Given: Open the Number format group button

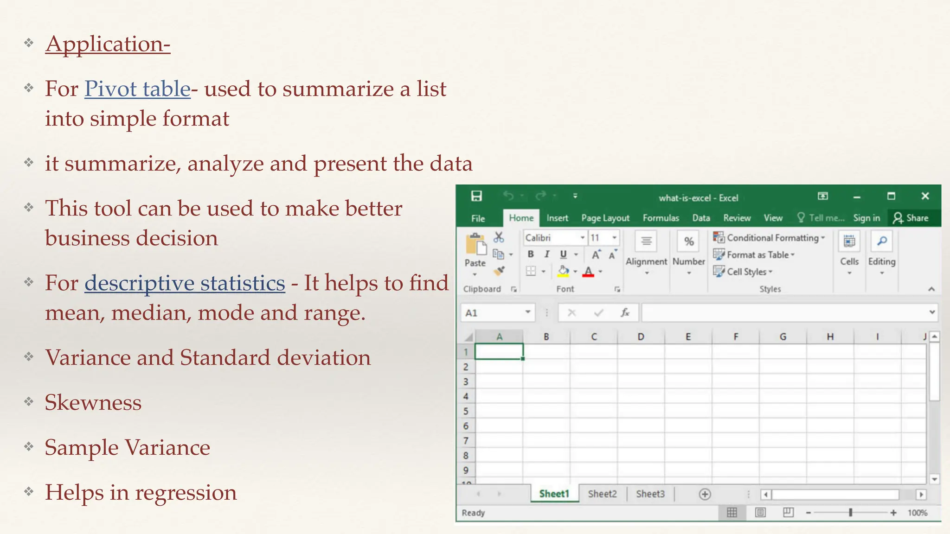Looking at the screenshot, I should (x=689, y=254).
